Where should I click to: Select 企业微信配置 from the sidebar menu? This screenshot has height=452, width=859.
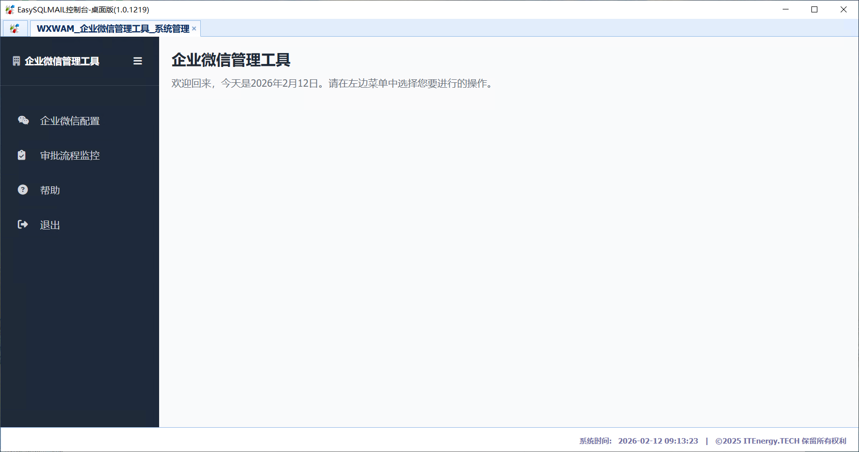click(70, 120)
